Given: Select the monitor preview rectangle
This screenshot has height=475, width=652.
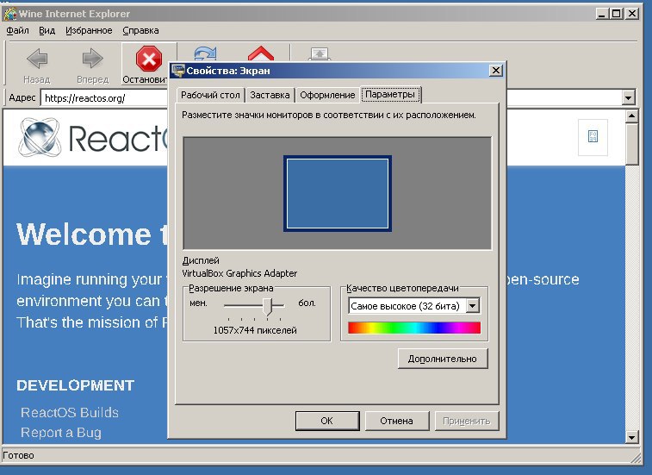Looking at the screenshot, I should coord(338,194).
